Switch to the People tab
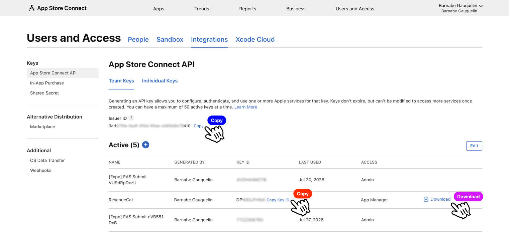The height and width of the screenshot is (232, 509). point(138,39)
